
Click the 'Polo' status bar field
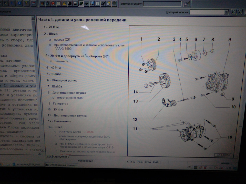tap(140, 162)
